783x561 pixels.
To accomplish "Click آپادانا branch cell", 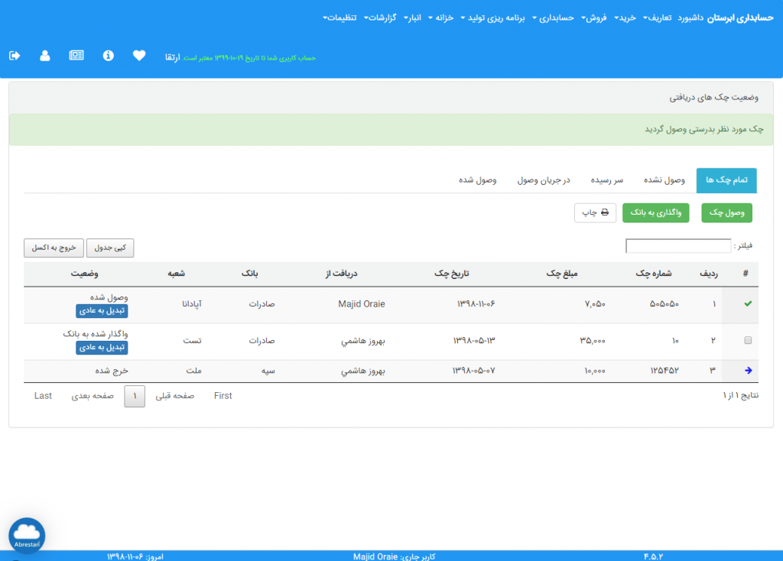I will (x=192, y=304).
